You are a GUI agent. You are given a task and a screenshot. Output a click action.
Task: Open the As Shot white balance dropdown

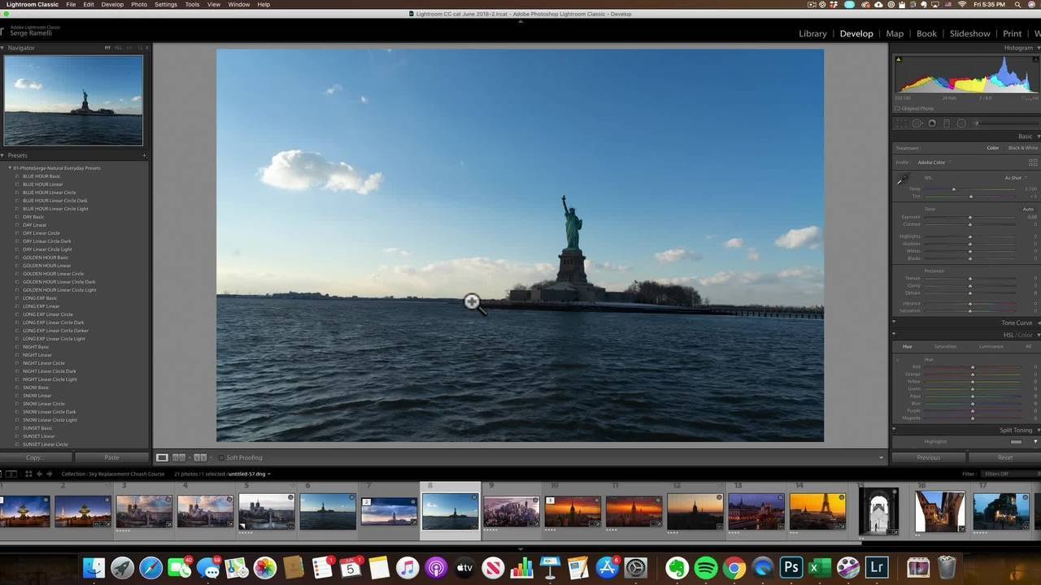click(1015, 178)
